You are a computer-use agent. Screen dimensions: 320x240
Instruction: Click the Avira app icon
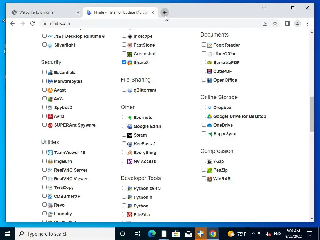[50, 117]
